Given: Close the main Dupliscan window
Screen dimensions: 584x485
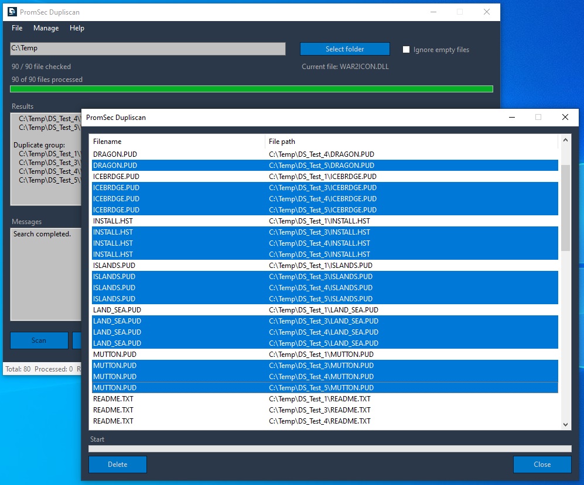Looking at the screenshot, I should (486, 12).
